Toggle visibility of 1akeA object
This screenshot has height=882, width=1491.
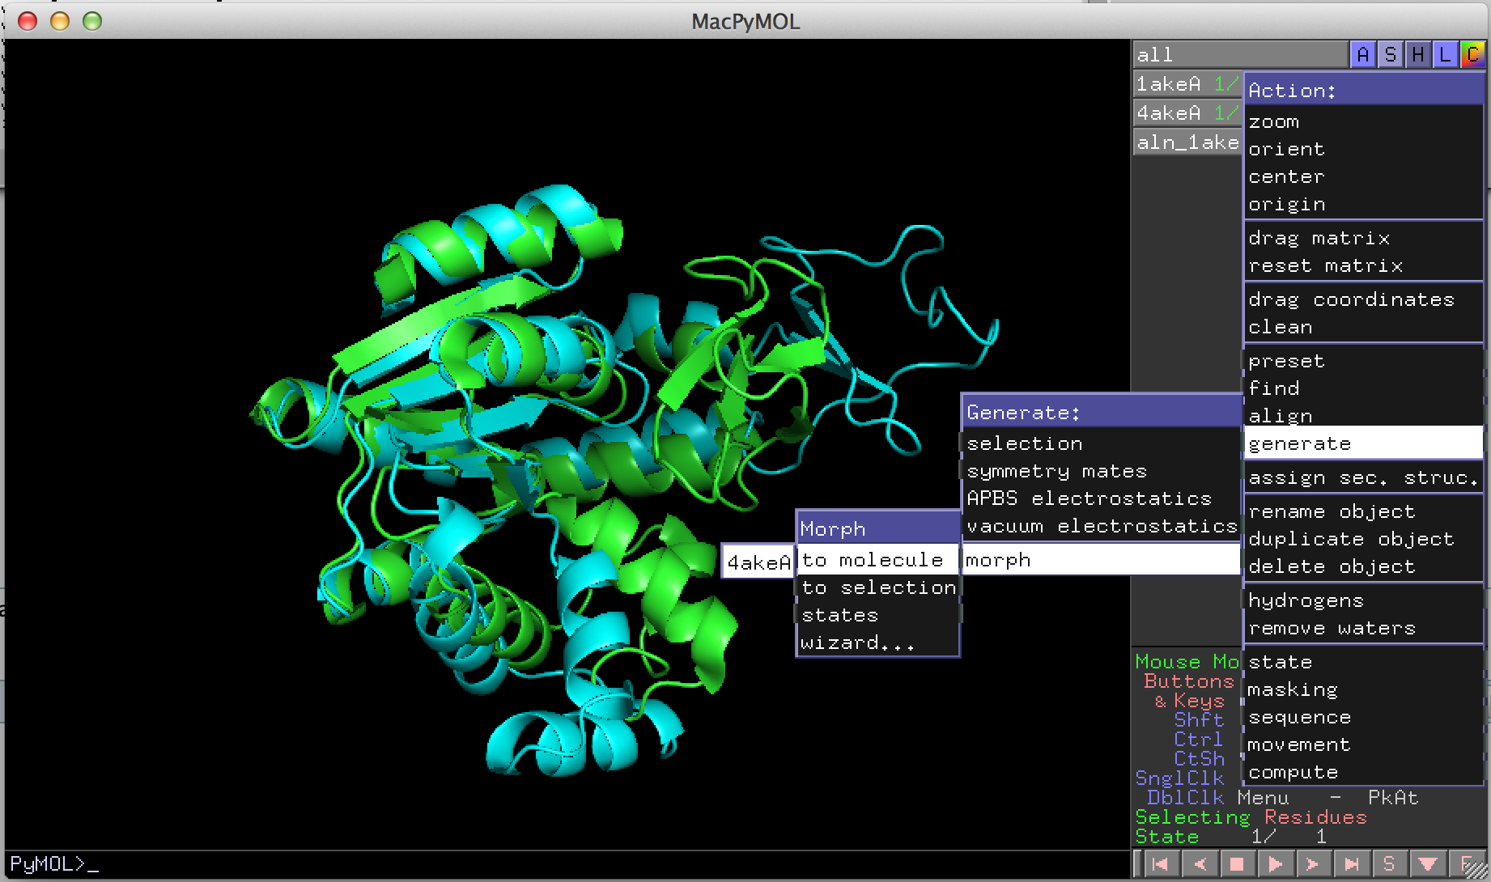(x=1168, y=84)
